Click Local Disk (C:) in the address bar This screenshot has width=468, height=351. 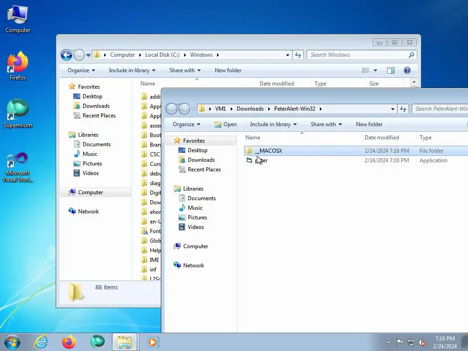[162, 55]
